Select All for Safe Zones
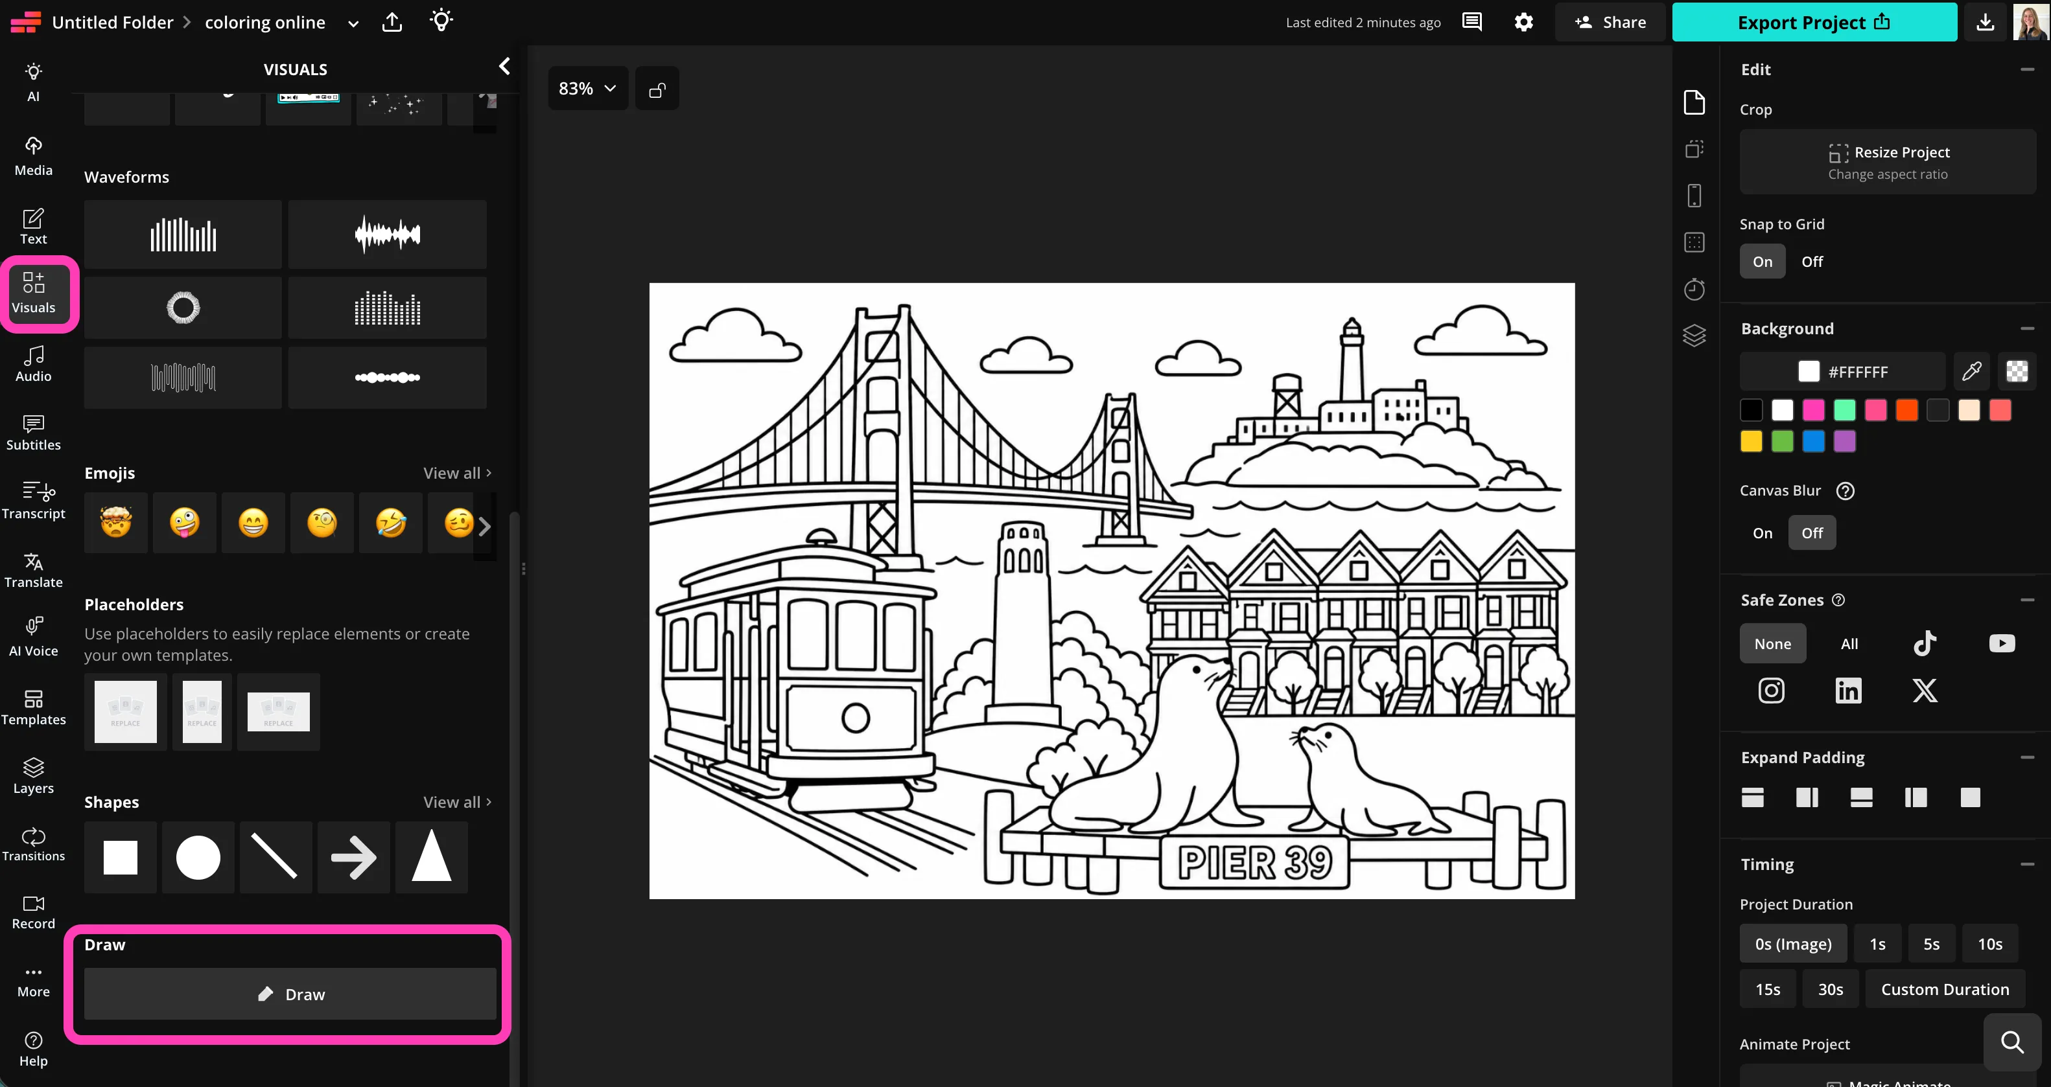Image resolution: width=2051 pixels, height=1087 pixels. tap(1849, 644)
